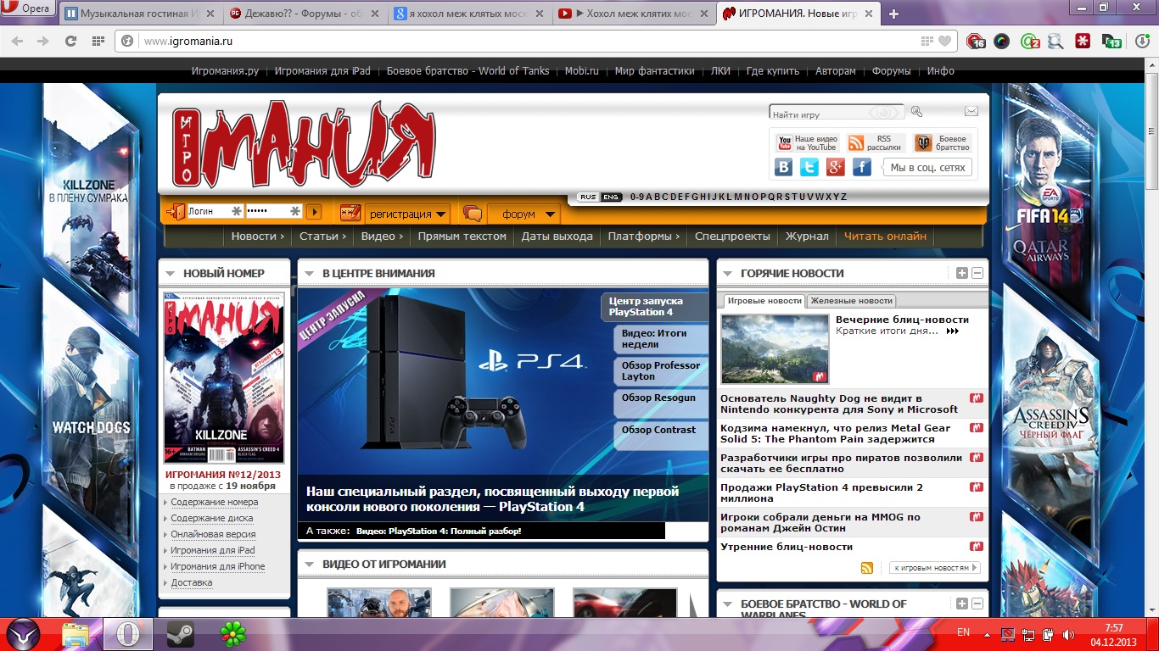1159x651 pixels.
Task: Open the Прямым текстом section link
Action: [x=462, y=236]
